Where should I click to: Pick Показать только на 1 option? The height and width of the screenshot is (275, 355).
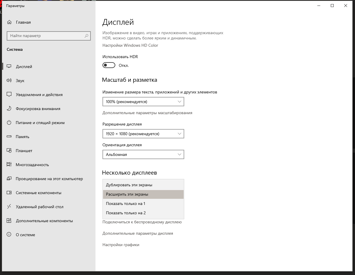(143, 203)
